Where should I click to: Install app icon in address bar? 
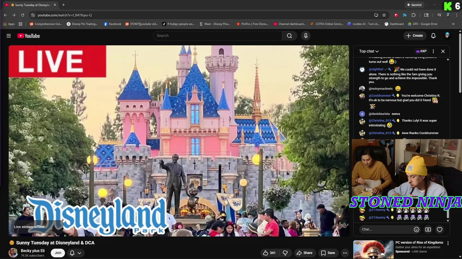[376, 15]
